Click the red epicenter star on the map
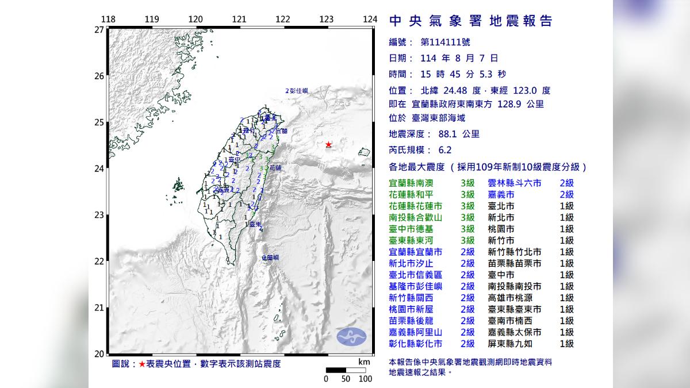 pyautogui.click(x=328, y=144)
